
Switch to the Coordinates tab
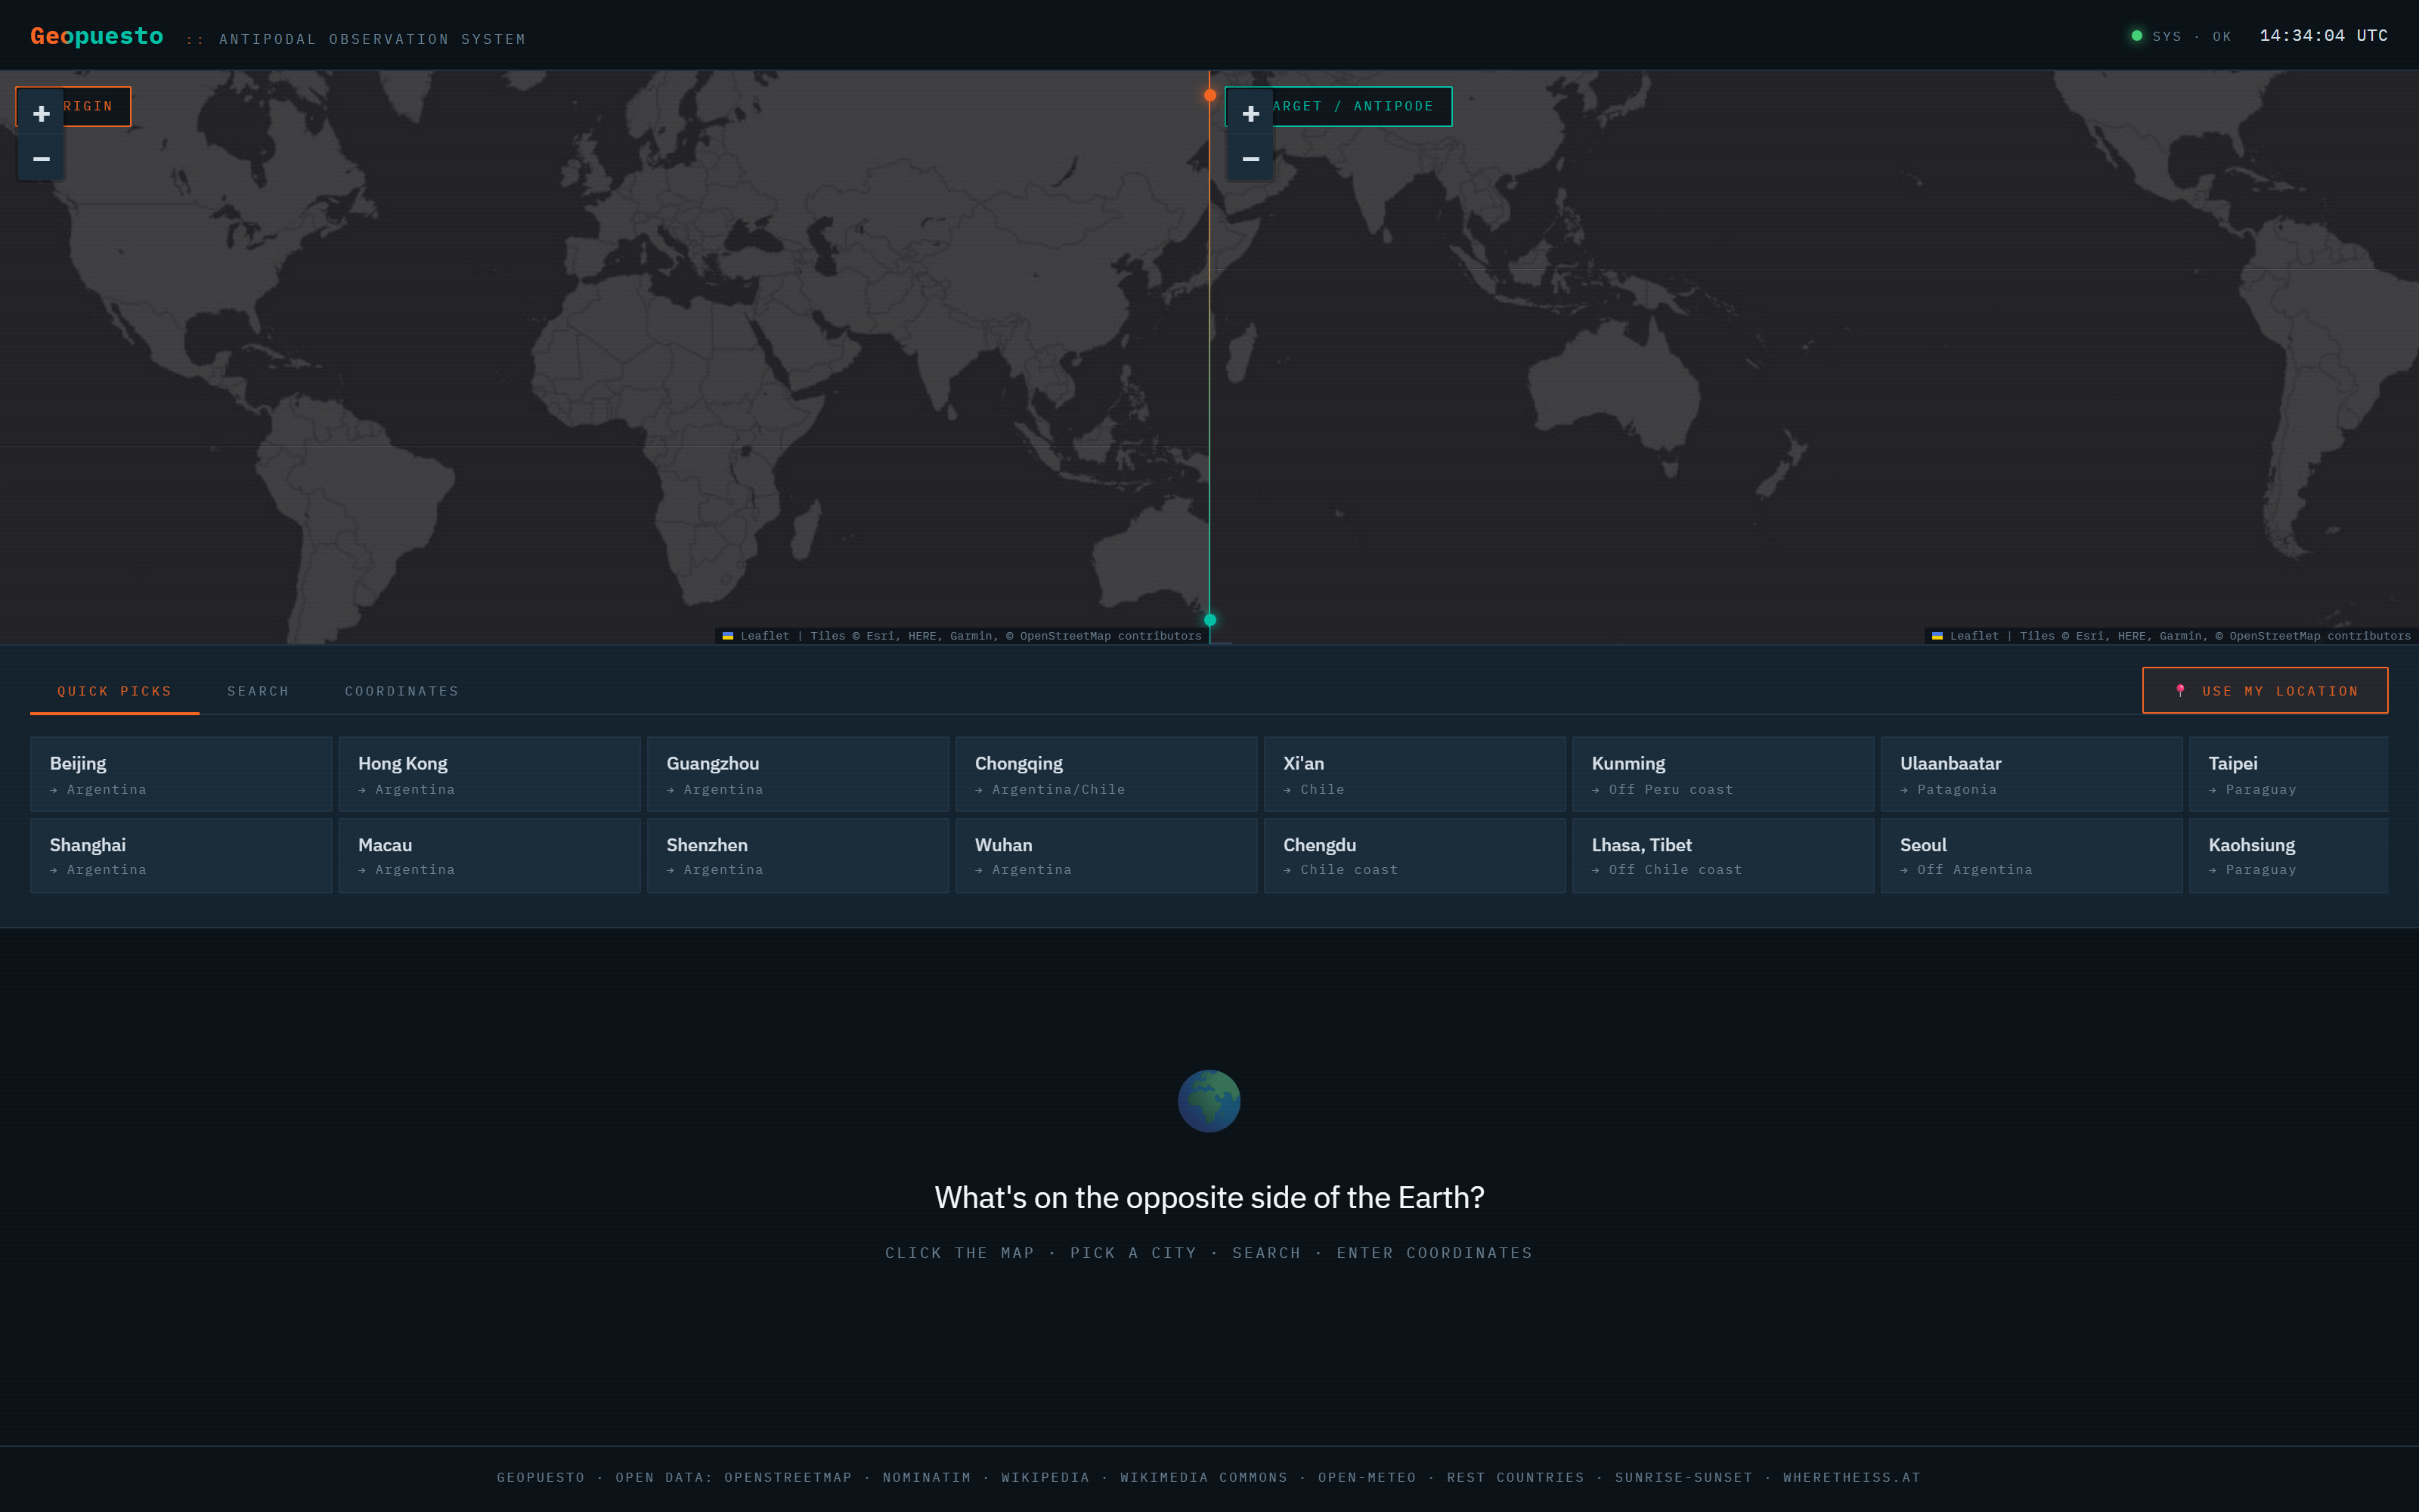(x=402, y=691)
